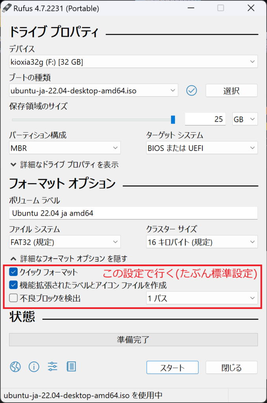Open the FAT32 file system dropdown
267x403 pixels.
coord(65,242)
